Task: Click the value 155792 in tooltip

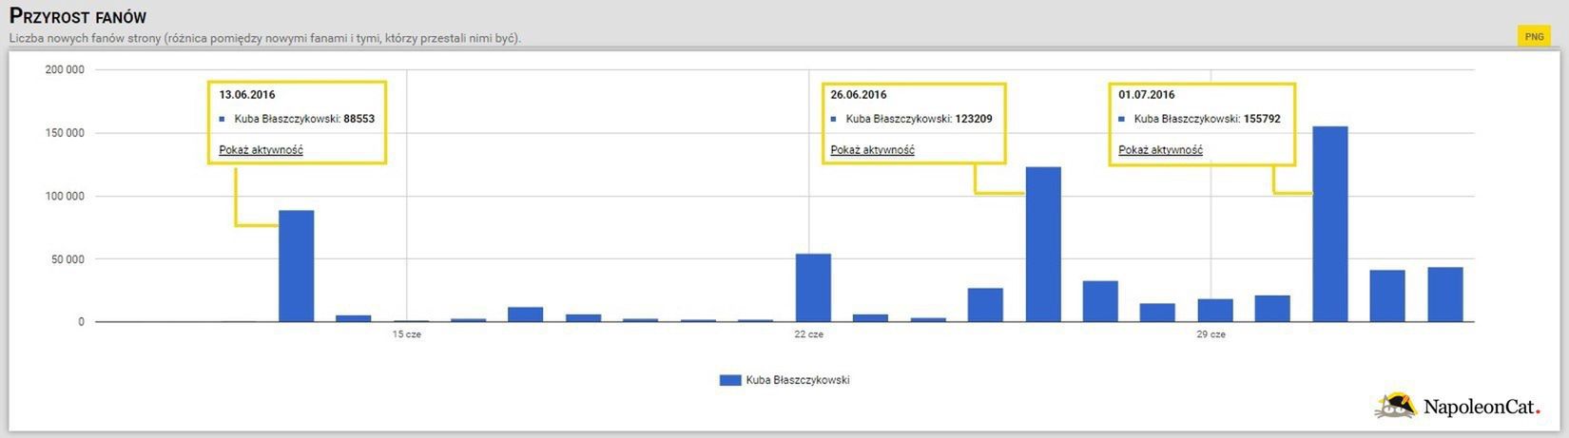Action: tap(1262, 120)
